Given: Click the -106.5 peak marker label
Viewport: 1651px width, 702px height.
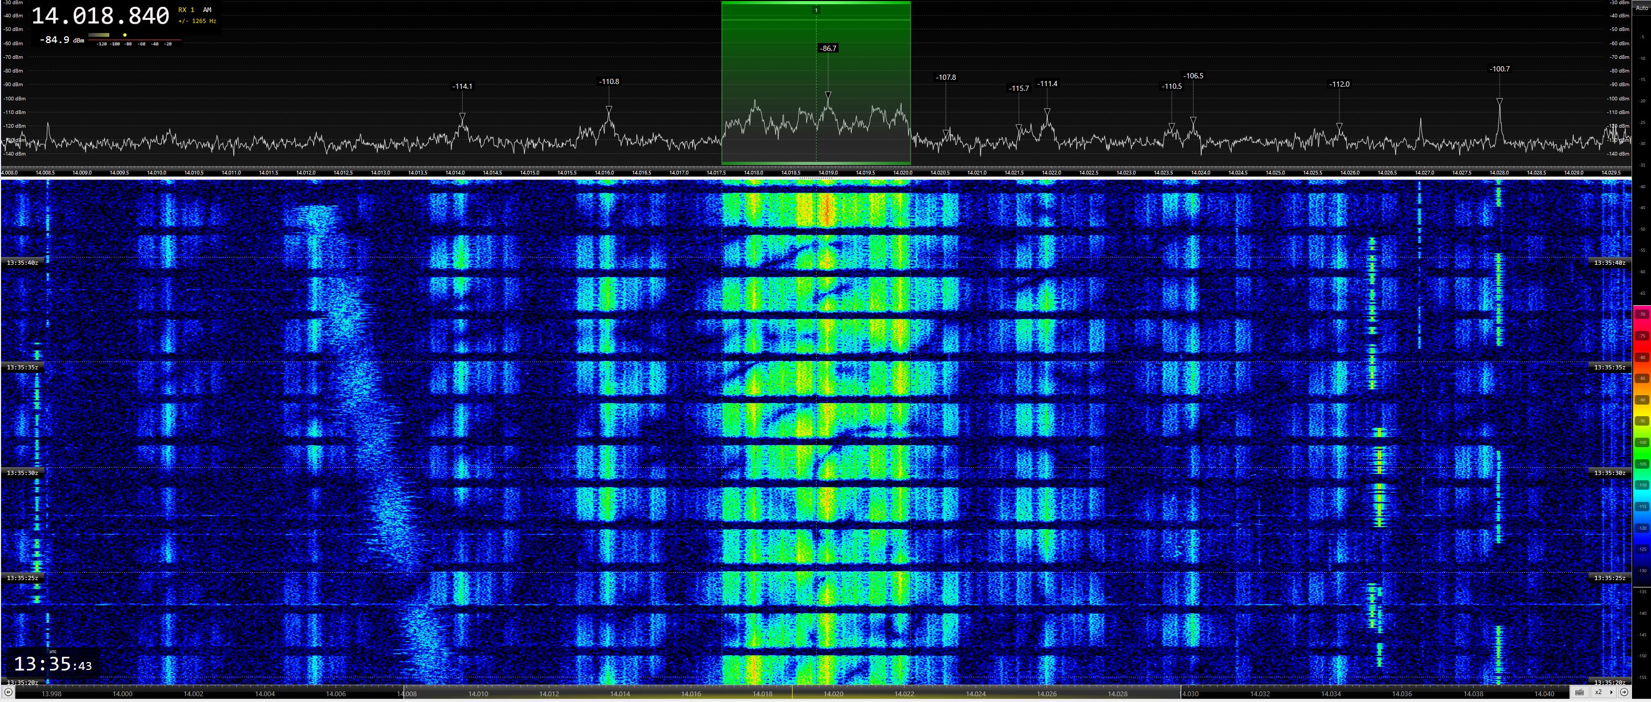Looking at the screenshot, I should [x=1193, y=76].
